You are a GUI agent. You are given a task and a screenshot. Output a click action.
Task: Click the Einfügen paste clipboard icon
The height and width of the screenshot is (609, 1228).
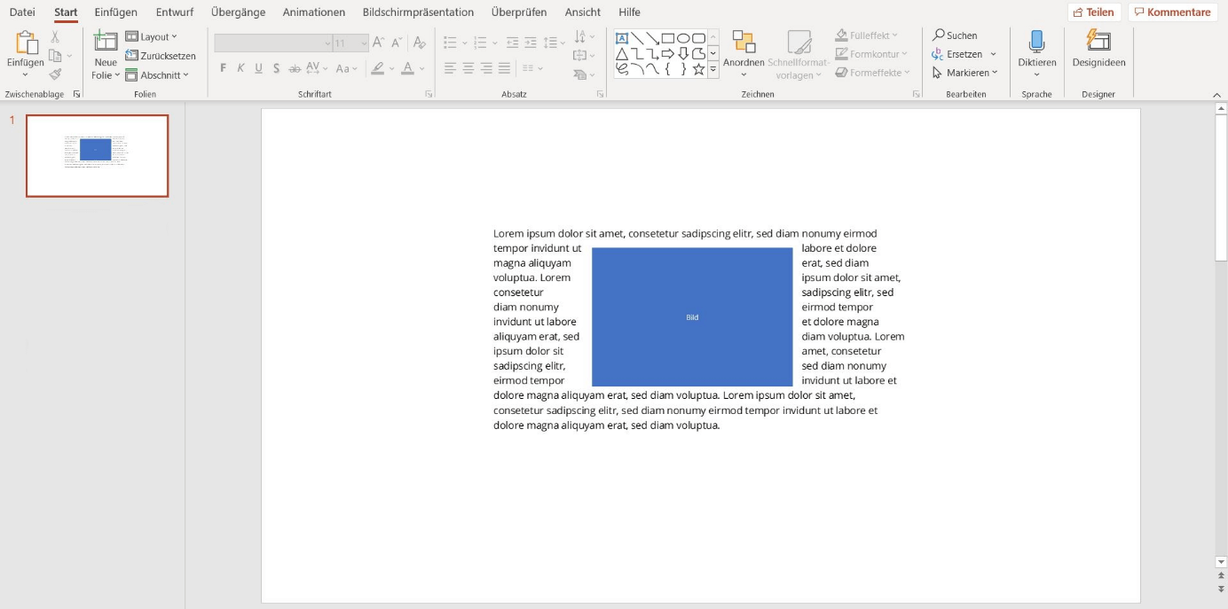tap(26, 43)
